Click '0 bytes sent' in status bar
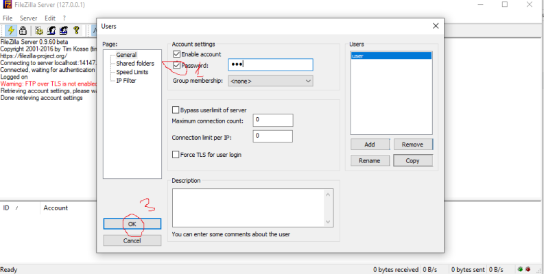This screenshot has height=274, width=544. coord(468,269)
